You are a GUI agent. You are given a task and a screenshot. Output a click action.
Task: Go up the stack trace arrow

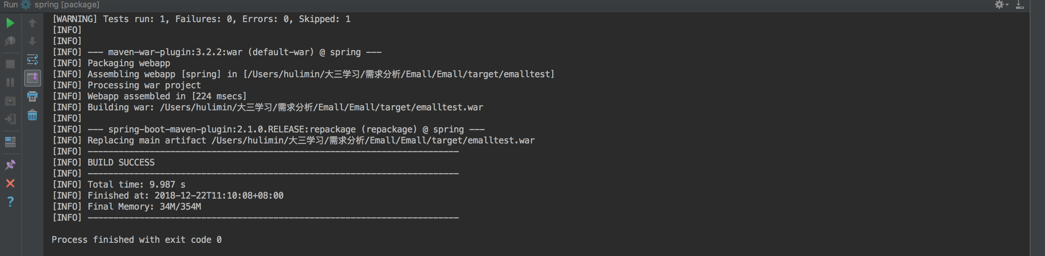(x=32, y=23)
